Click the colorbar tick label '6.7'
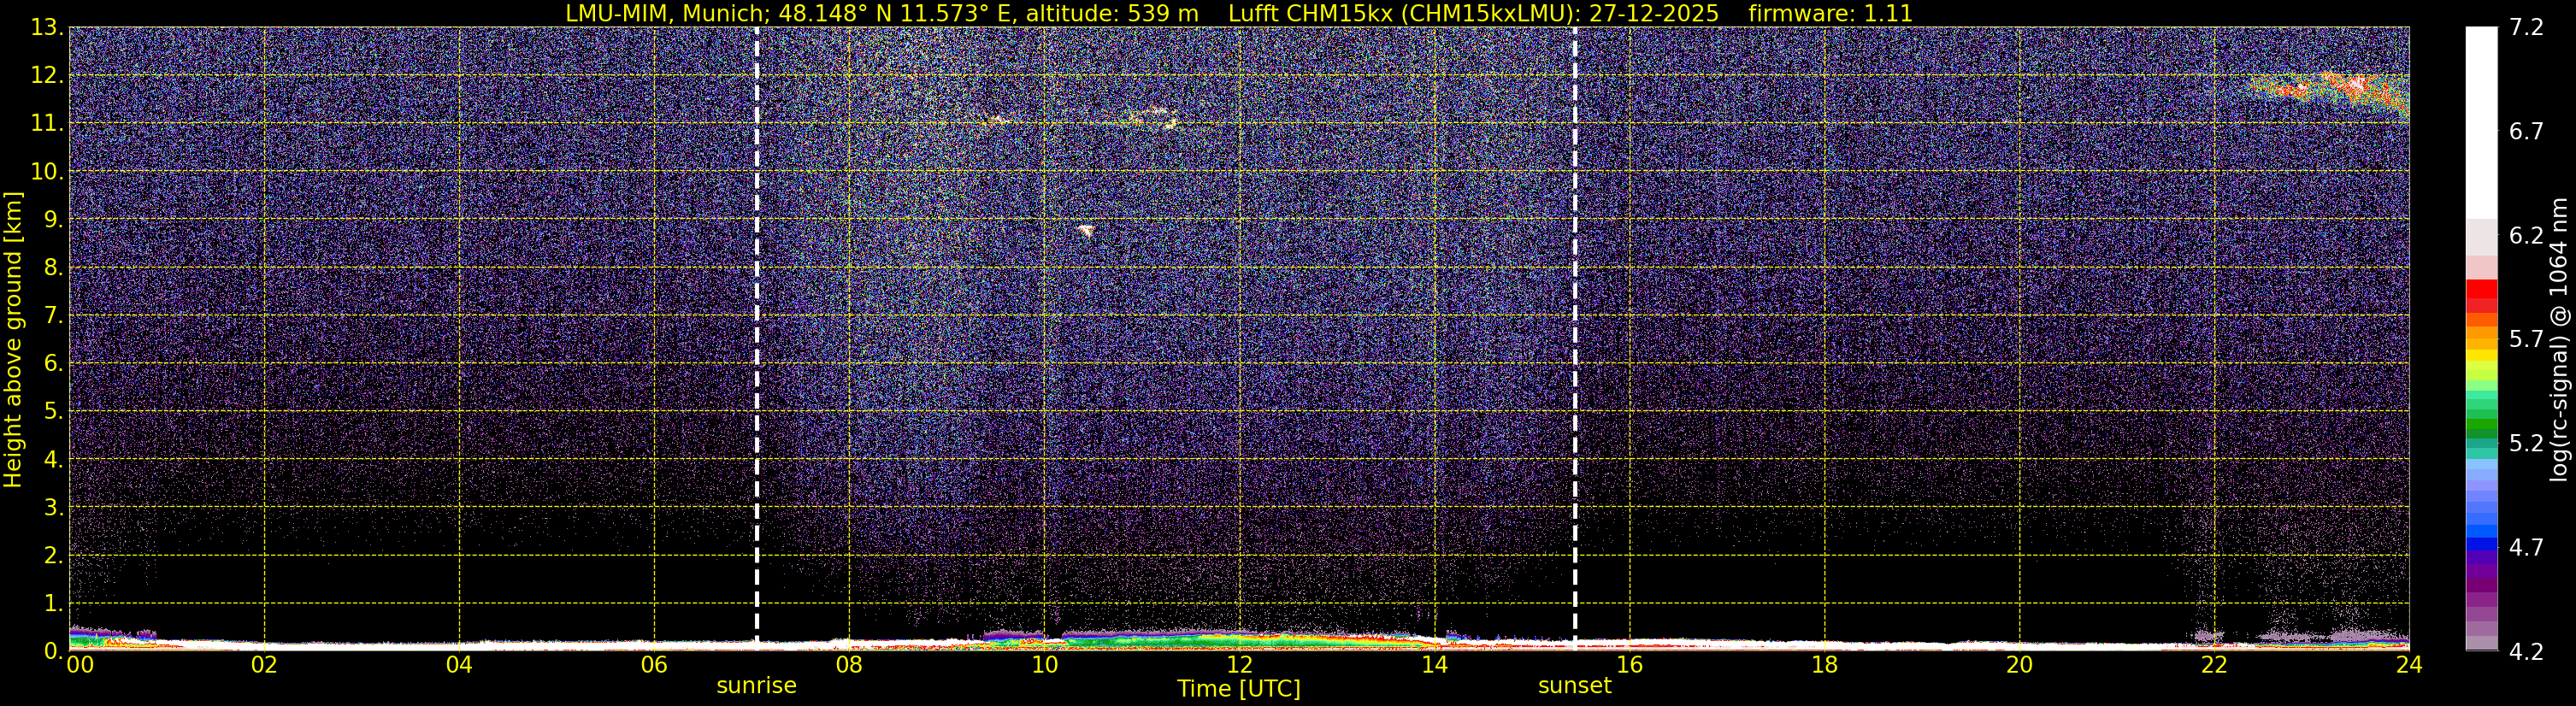This screenshot has height=706, width=2576. click(x=2526, y=131)
